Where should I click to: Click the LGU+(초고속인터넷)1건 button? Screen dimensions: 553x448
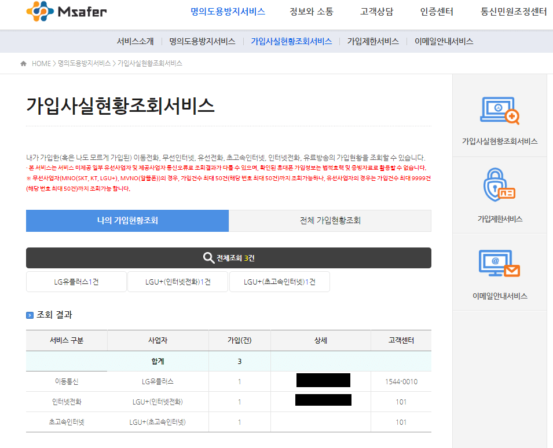pos(279,281)
